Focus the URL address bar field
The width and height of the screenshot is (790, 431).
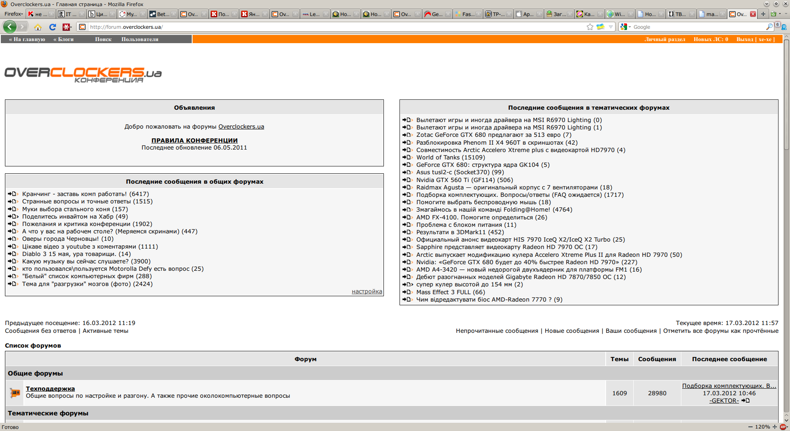click(329, 27)
